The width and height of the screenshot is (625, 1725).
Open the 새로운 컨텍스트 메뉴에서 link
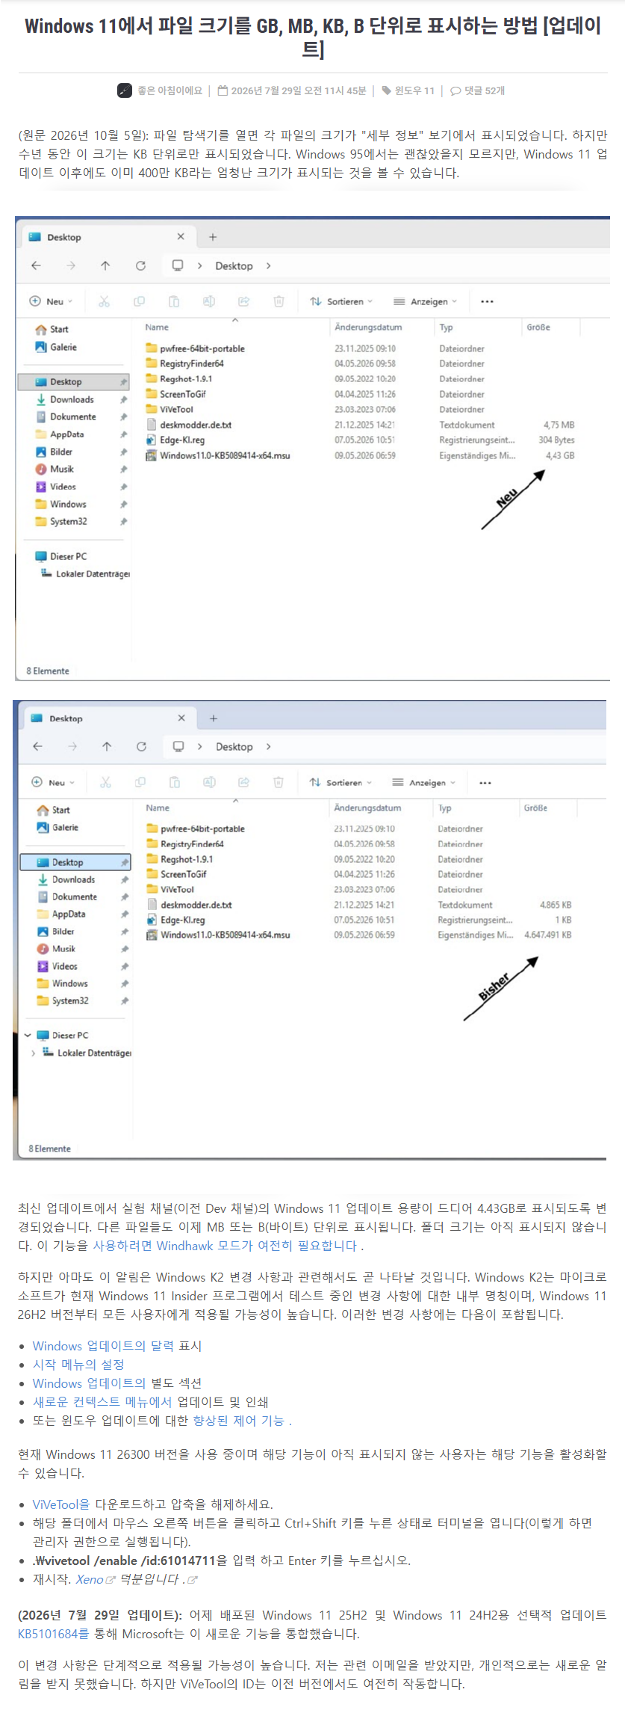(103, 1401)
